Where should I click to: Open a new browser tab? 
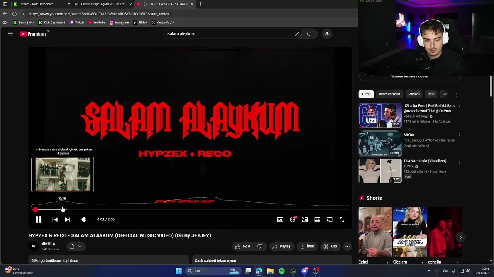click(200, 4)
